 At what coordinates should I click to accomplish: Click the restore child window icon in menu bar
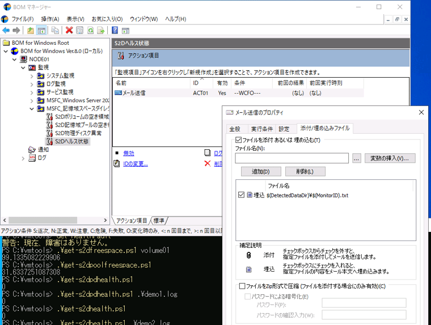(x=397, y=19)
